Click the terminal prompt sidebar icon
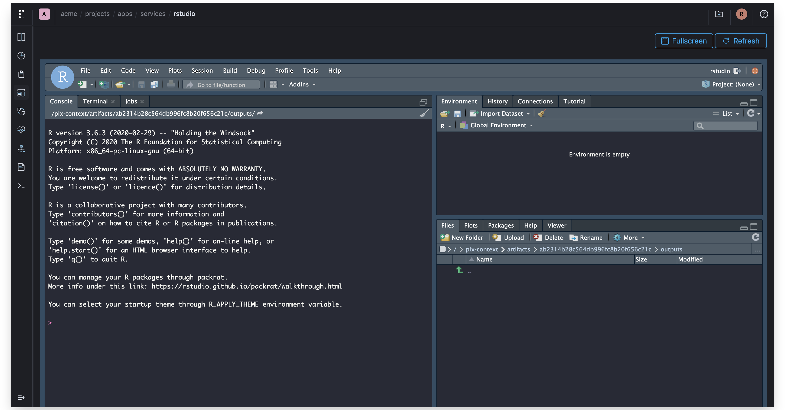785x410 pixels. point(21,186)
